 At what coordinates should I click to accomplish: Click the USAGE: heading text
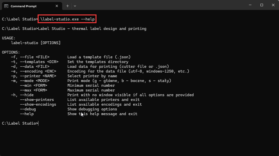[9, 38]
